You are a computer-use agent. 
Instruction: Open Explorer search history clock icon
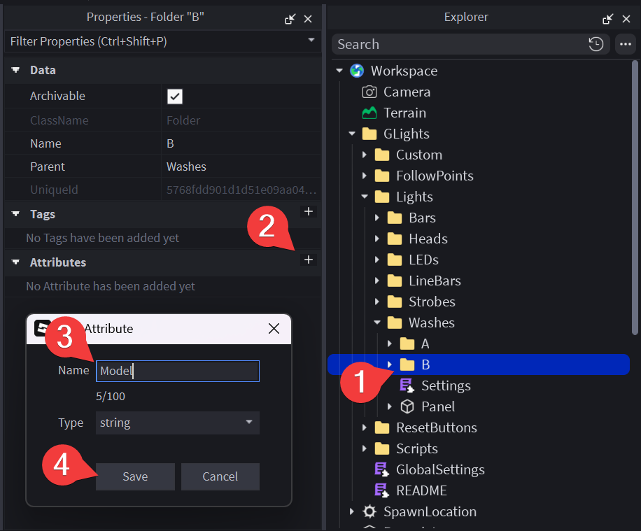click(596, 44)
